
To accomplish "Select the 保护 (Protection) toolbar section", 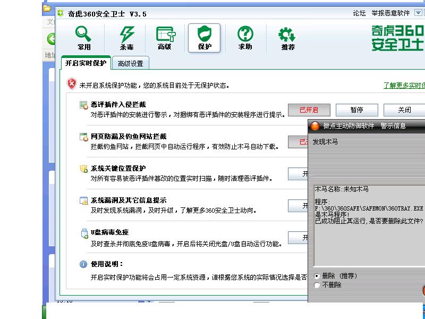I will 204,38.
